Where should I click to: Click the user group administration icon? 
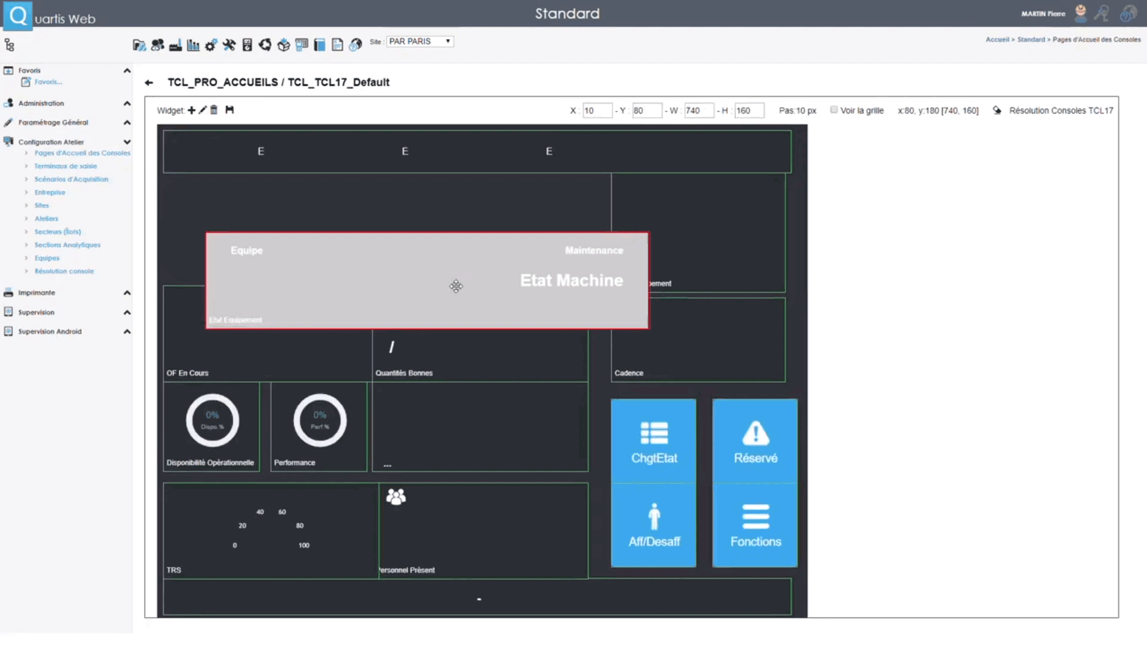click(x=157, y=44)
